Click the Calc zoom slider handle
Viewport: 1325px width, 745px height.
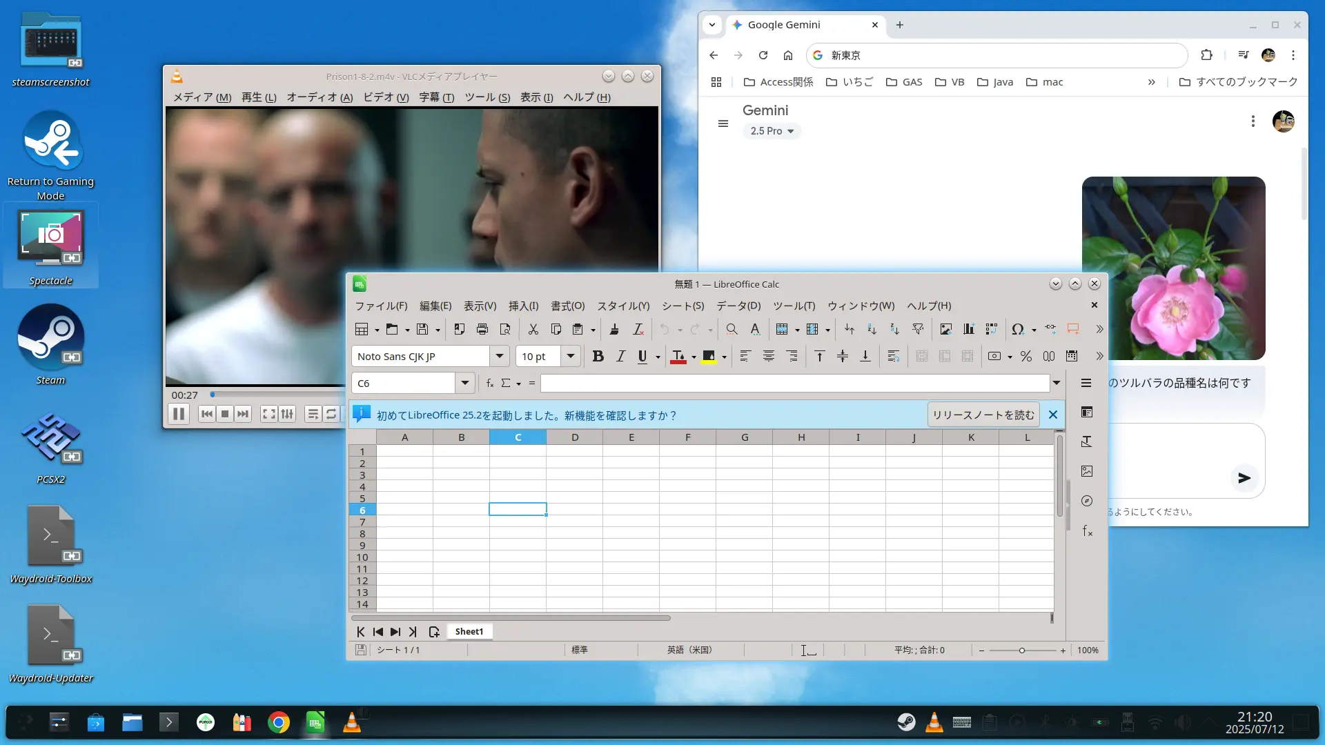click(x=1022, y=650)
